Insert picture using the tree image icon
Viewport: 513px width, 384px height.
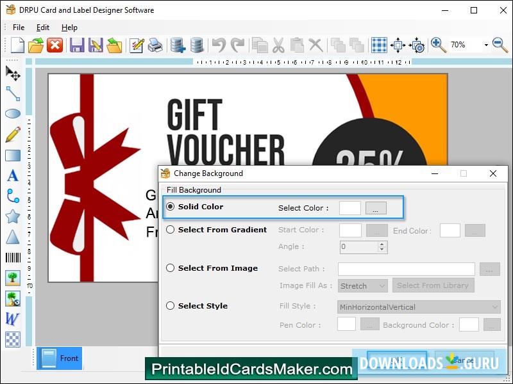click(x=13, y=278)
